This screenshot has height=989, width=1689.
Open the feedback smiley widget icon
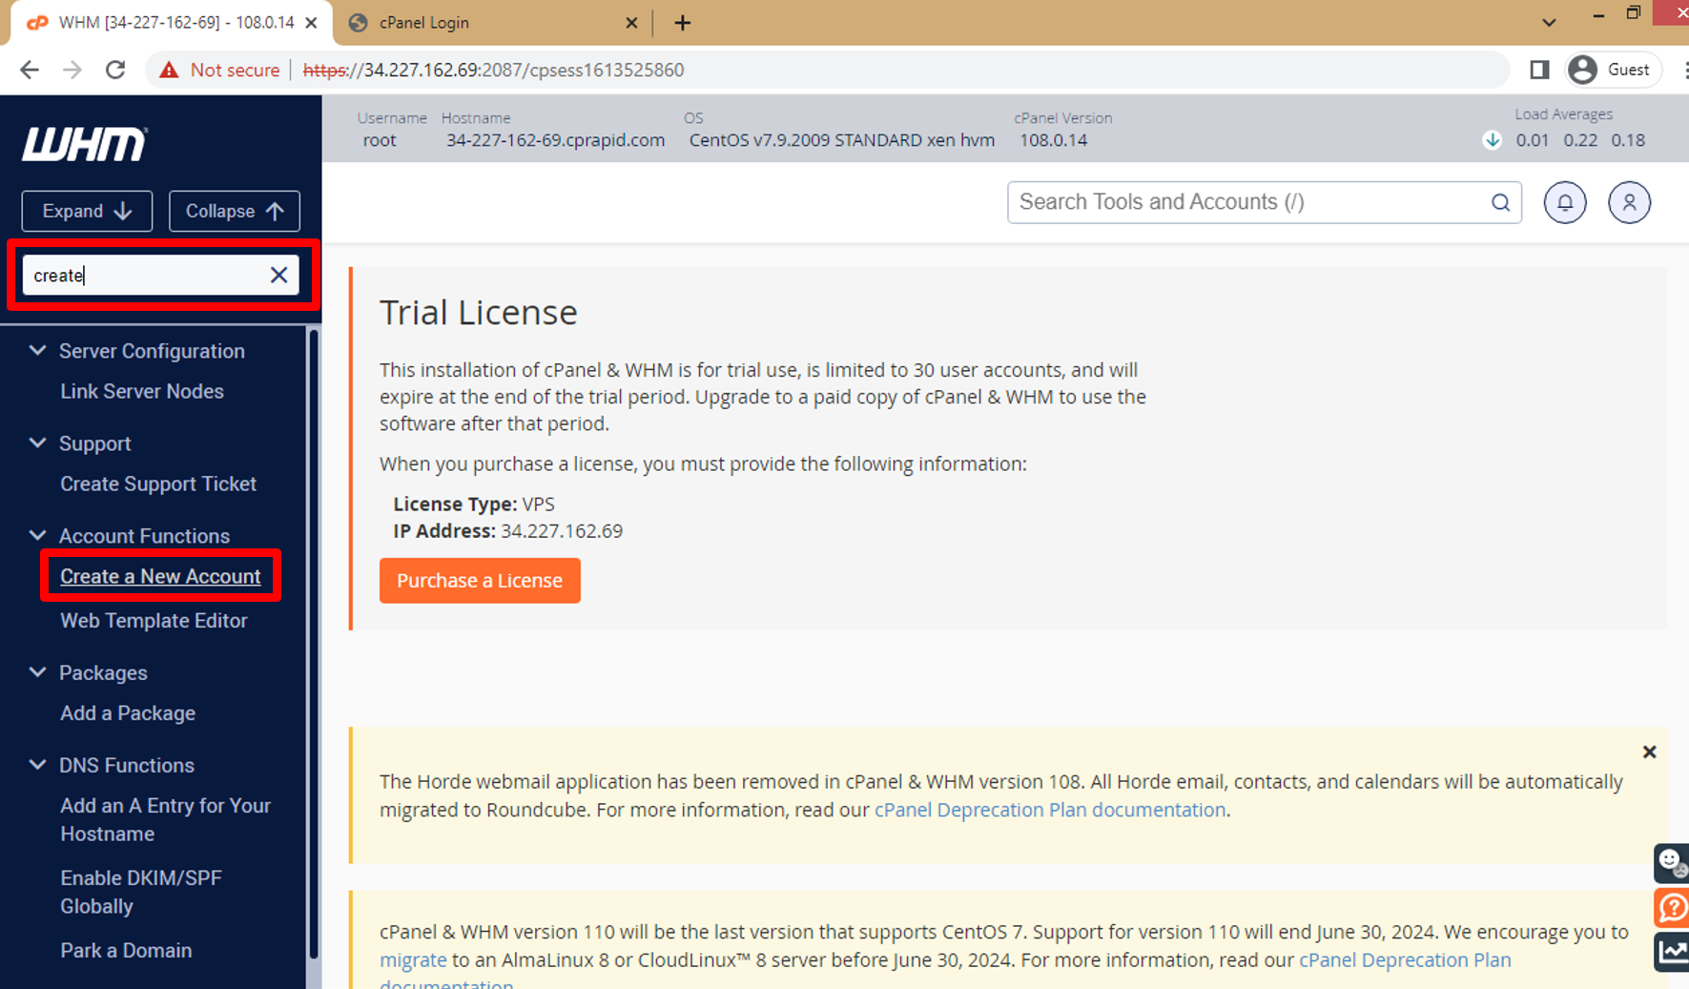tap(1672, 863)
